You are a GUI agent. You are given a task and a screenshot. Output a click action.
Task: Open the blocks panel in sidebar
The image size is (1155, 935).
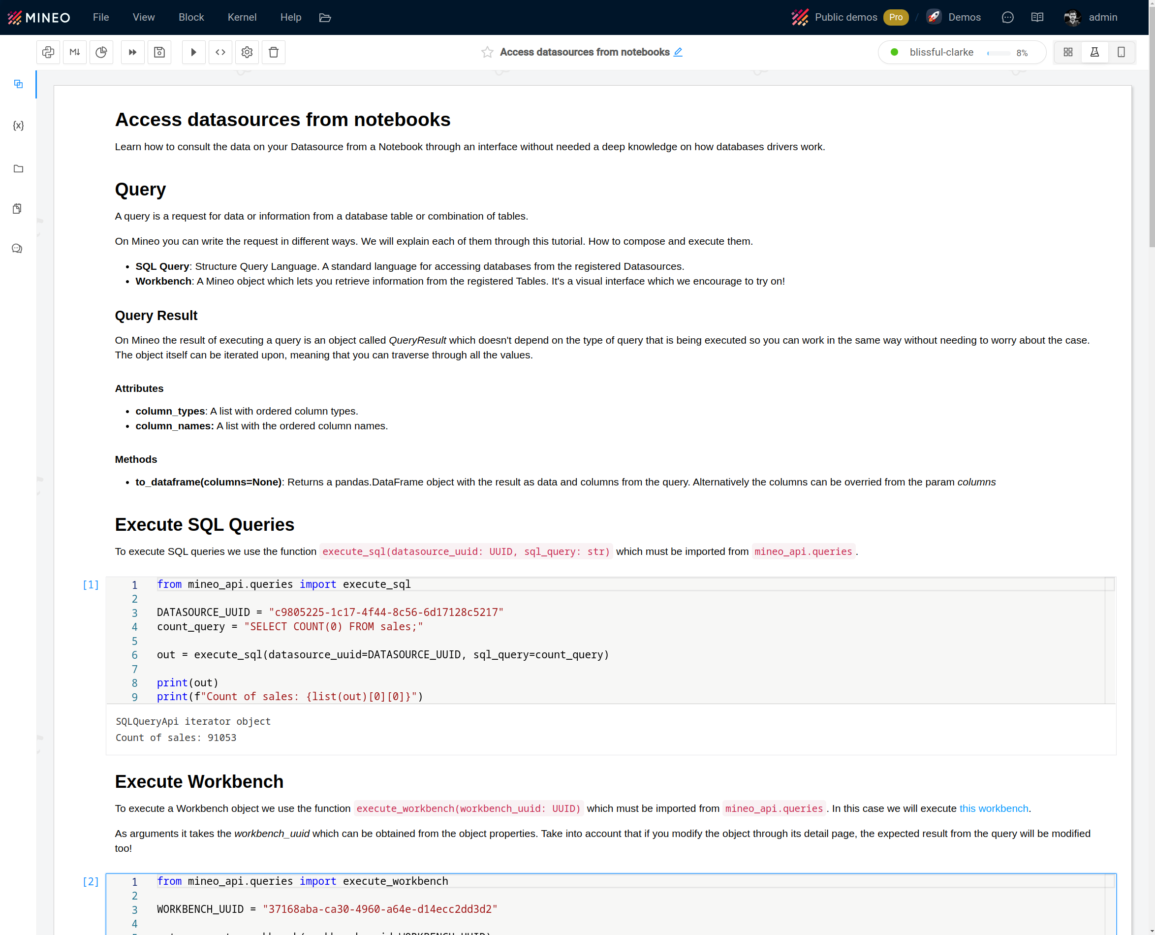coord(18,84)
